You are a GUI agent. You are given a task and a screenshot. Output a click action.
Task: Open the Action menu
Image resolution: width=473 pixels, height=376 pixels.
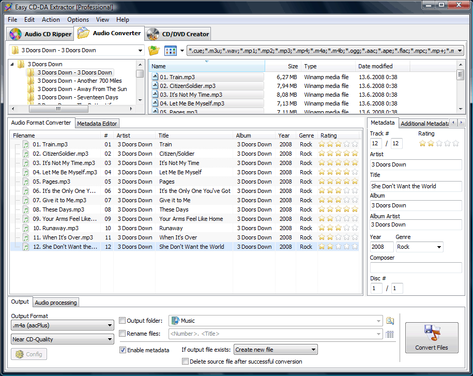[51, 20]
